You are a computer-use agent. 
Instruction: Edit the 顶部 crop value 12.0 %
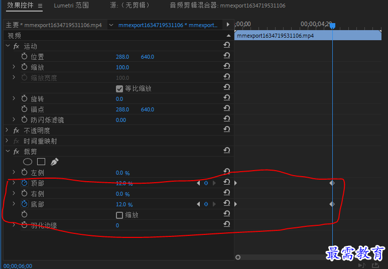(124, 183)
